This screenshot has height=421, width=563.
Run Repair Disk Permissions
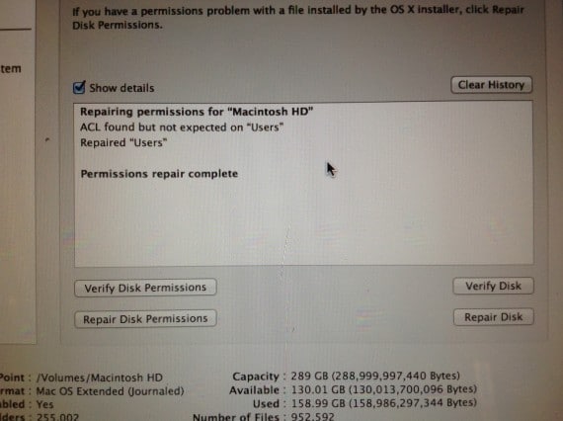tap(145, 319)
